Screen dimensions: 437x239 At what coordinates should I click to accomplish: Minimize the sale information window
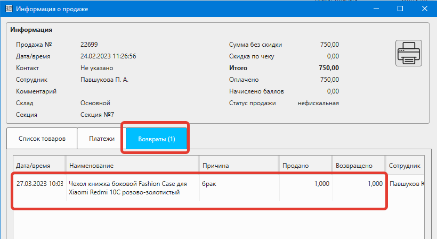[x=377, y=9]
